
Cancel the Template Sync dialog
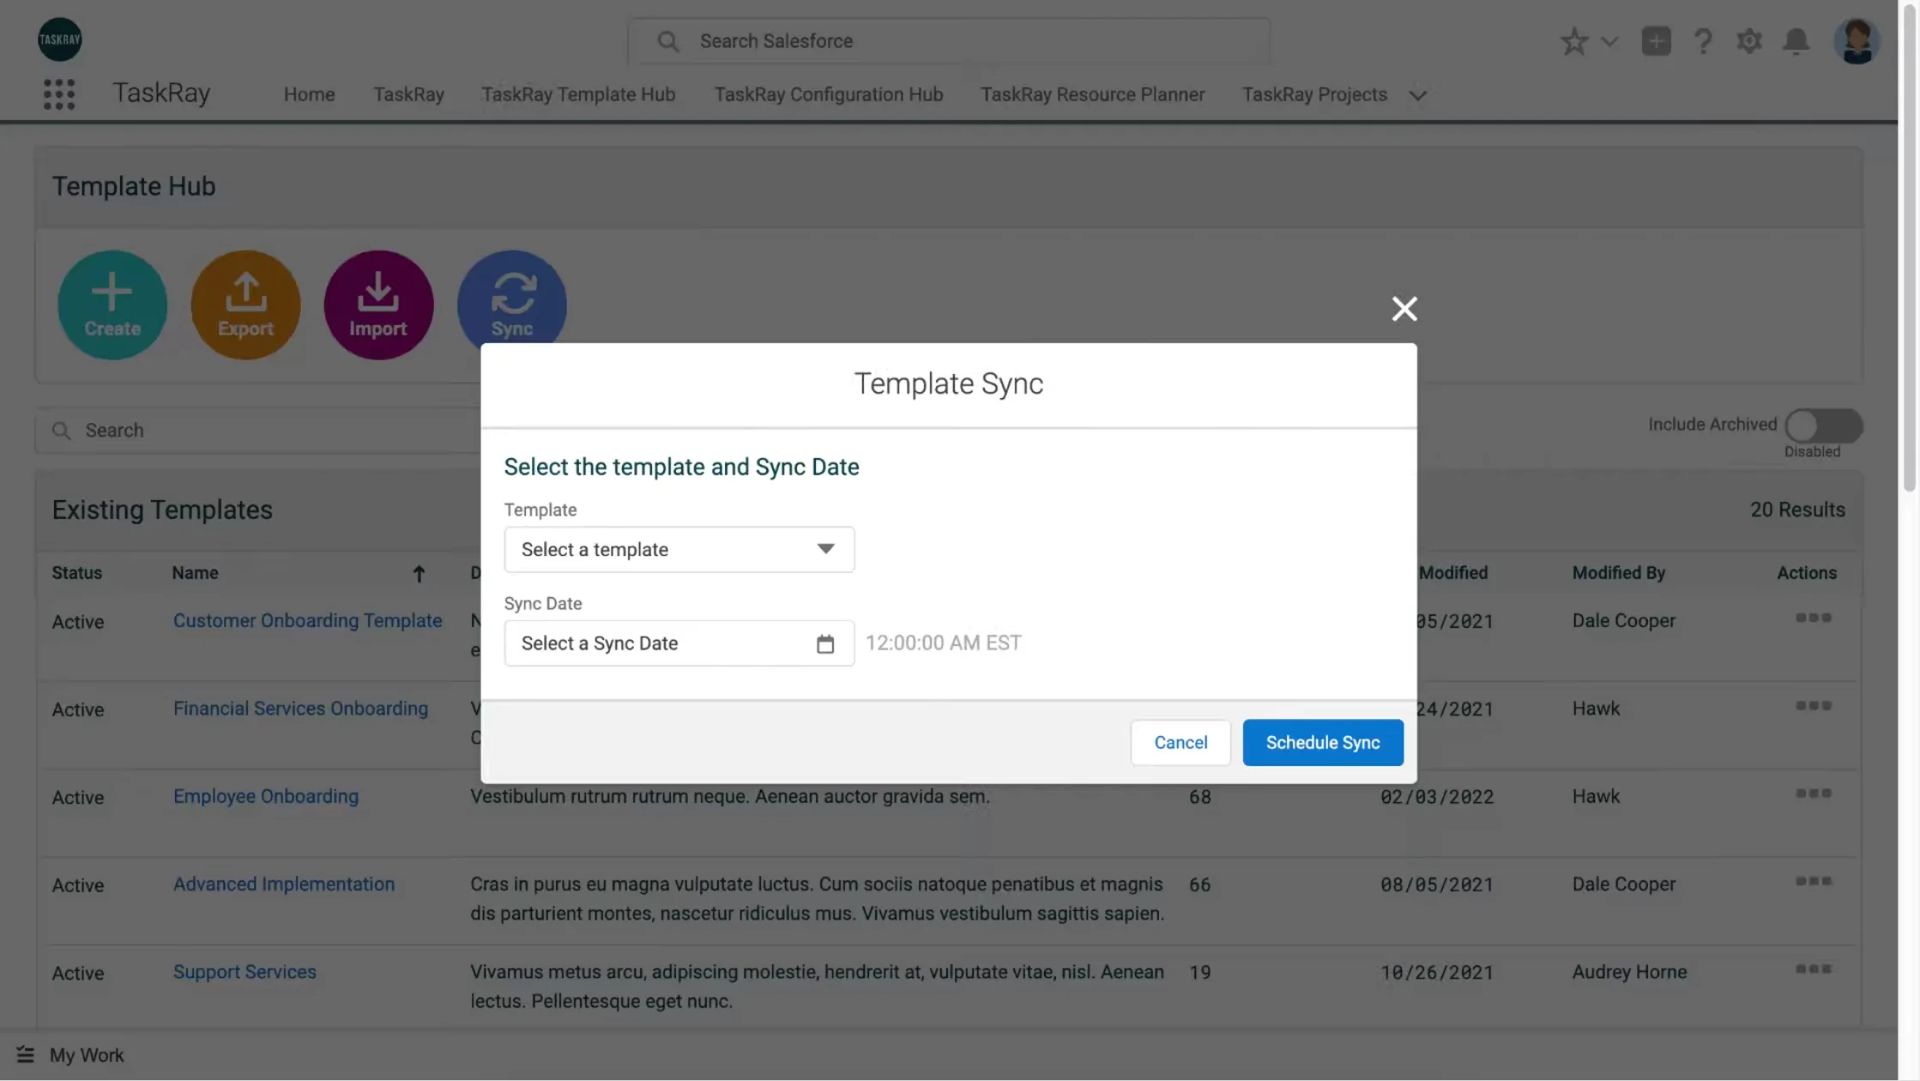pyautogui.click(x=1180, y=742)
